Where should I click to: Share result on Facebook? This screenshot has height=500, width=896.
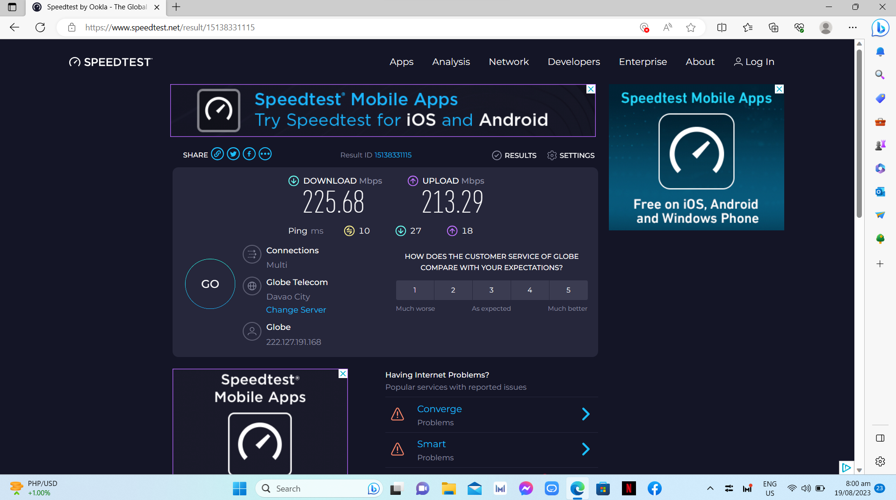[249, 154]
